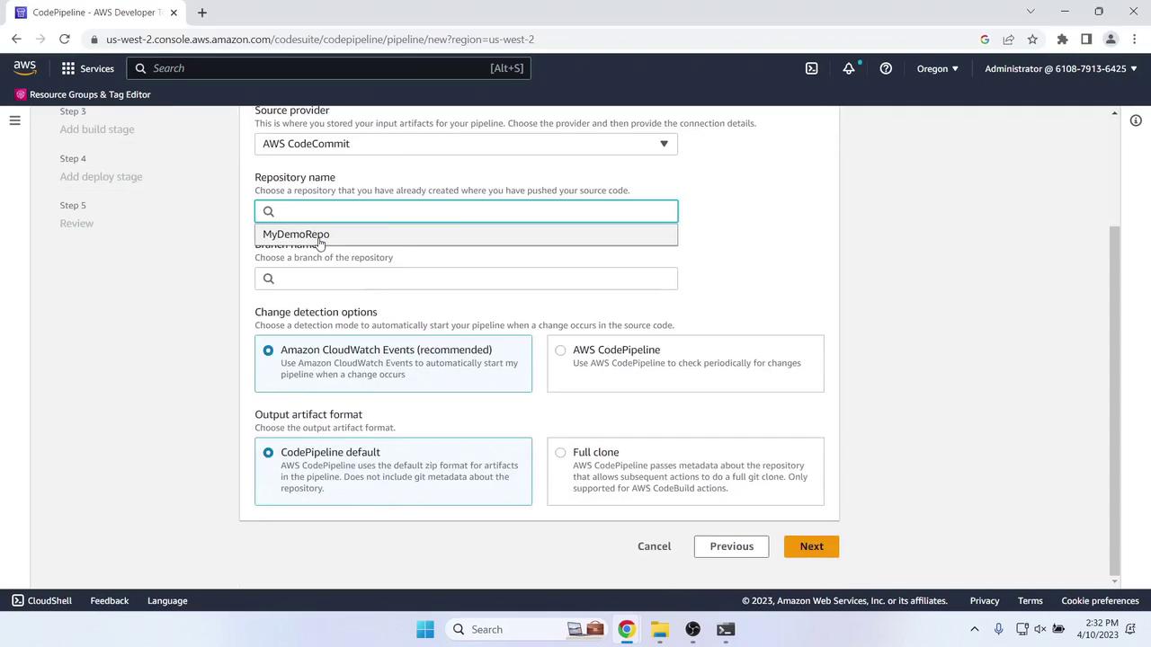1151x647 pixels.
Task: Open the Terminal icon in the taskbar
Action: click(726, 629)
